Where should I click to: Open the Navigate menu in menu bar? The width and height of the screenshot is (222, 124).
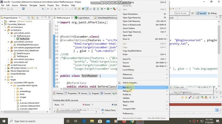(x=33, y=5)
